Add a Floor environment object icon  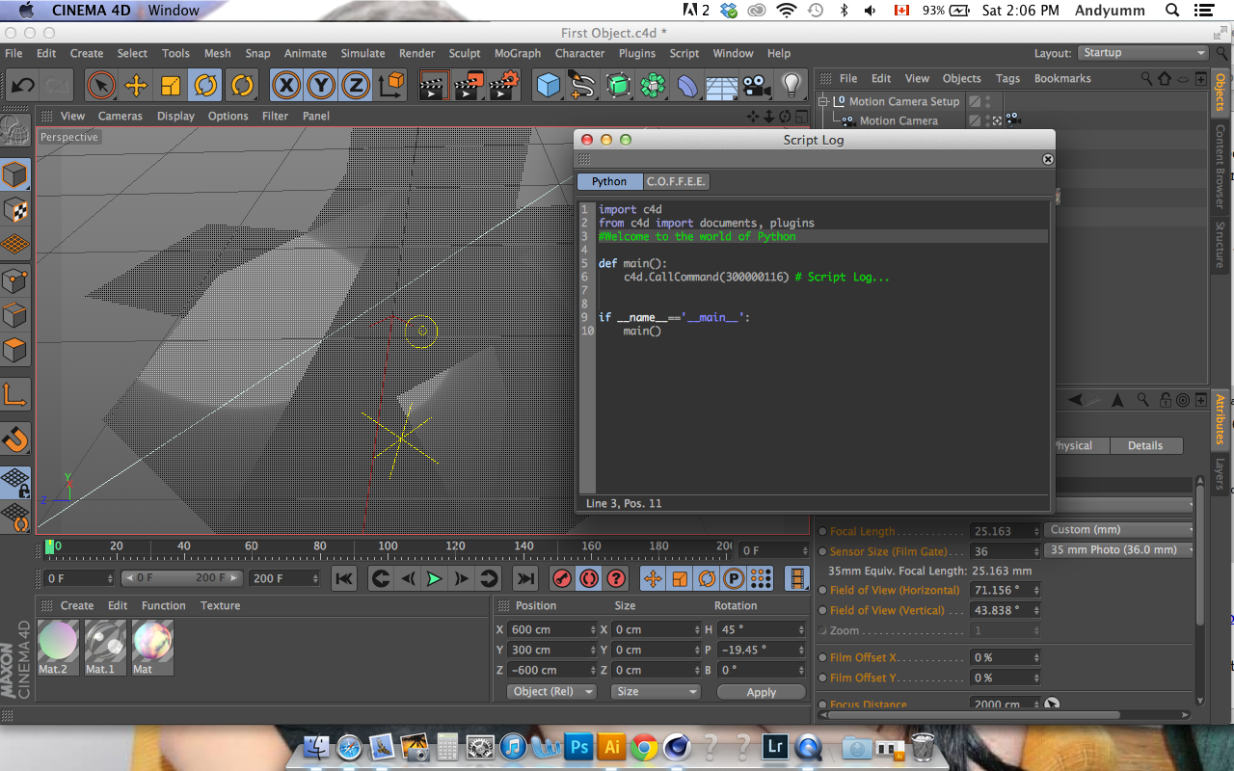coord(721,85)
